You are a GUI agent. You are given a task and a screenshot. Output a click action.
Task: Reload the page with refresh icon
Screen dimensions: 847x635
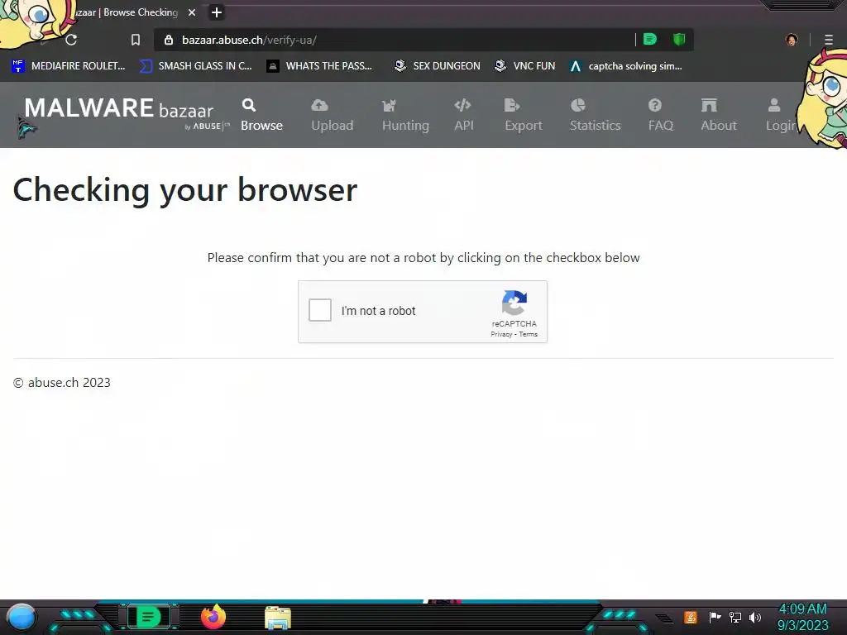click(71, 40)
